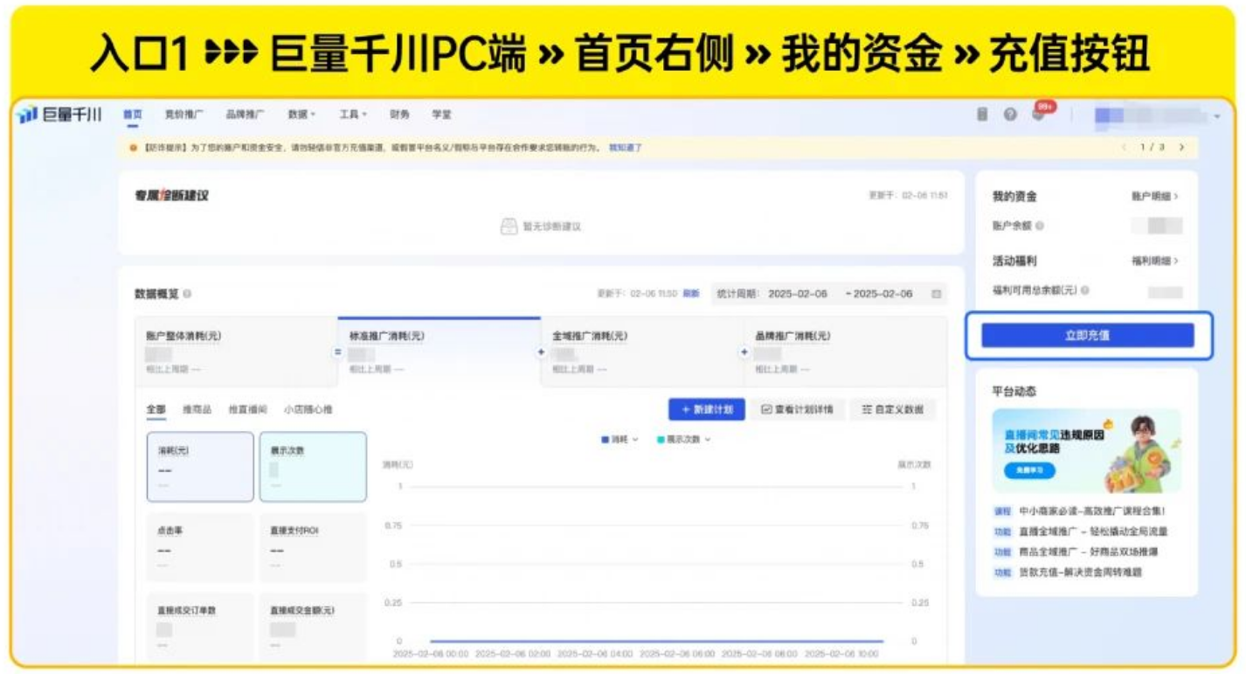Select the 全部 filter tab
The width and height of the screenshot is (1246, 674).
pos(156,410)
